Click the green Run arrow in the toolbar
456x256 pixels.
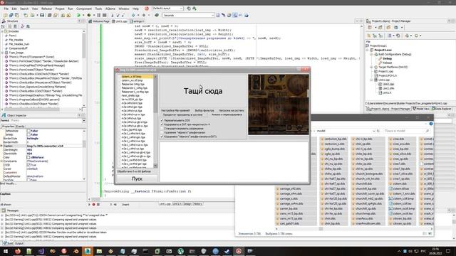[x=78, y=15]
